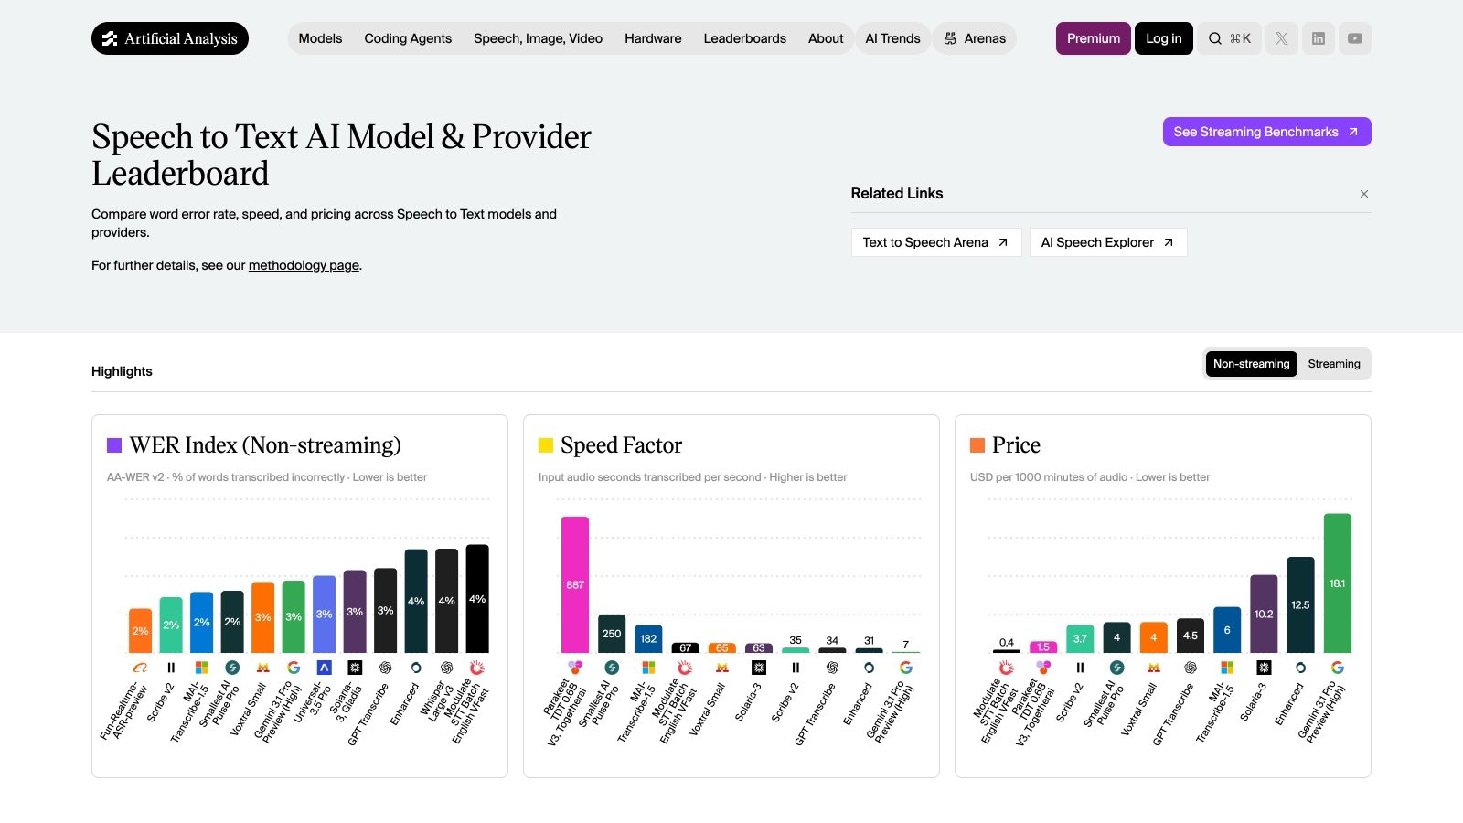Screen dimensions: 1463x823
Task: Open the LinkedIn icon in header
Action: click(1319, 38)
